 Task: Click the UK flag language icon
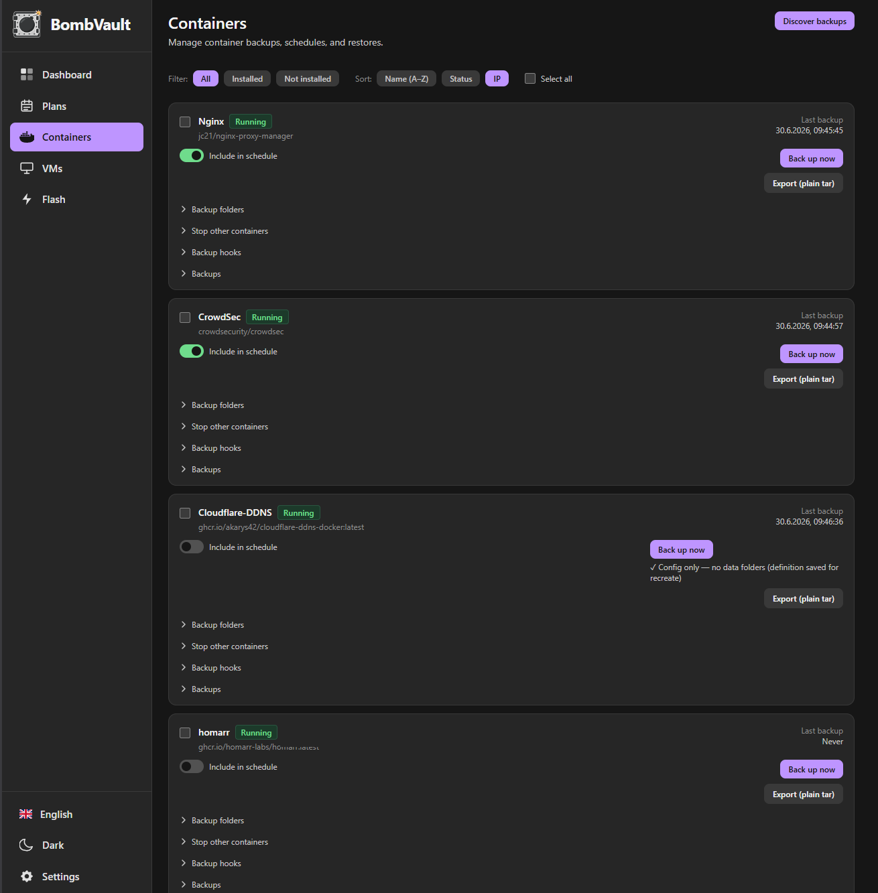(x=26, y=814)
